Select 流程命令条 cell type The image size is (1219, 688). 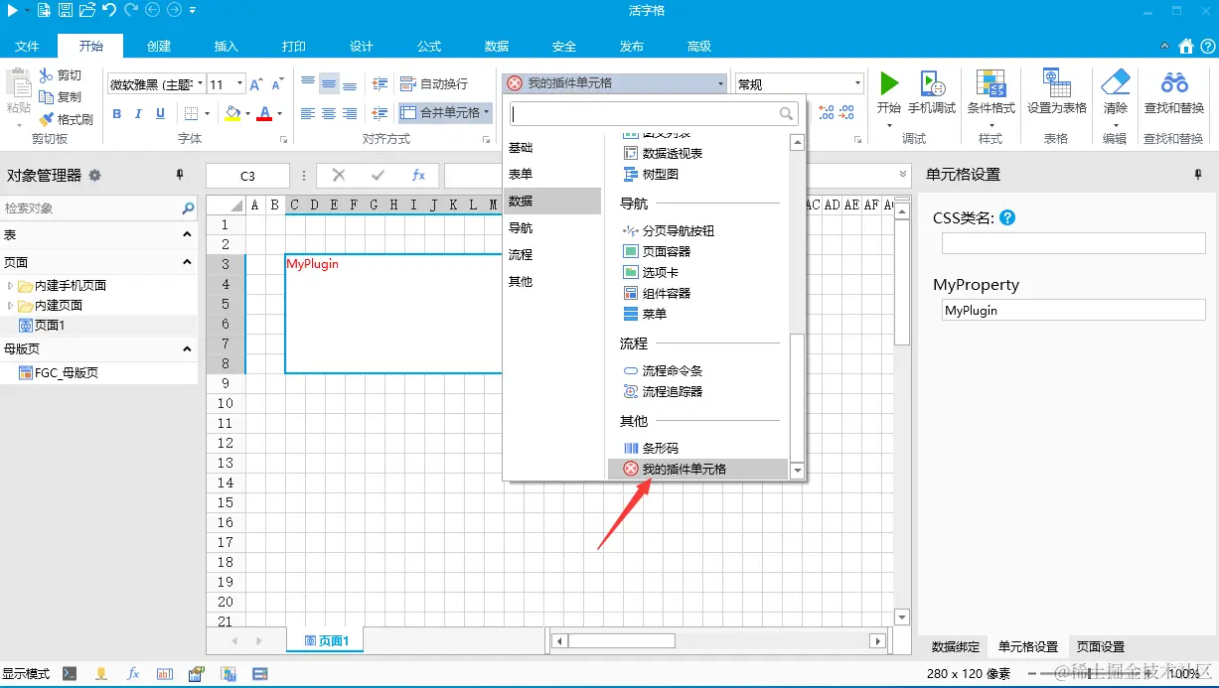(662, 370)
